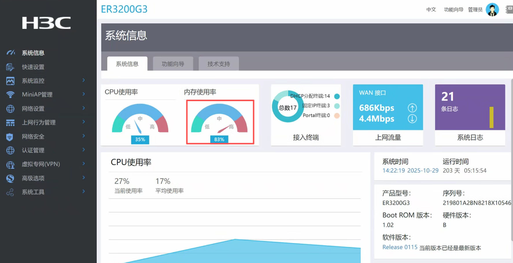Click the memory usage gauge showing 83%

pyautogui.click(x=220, y=122)
